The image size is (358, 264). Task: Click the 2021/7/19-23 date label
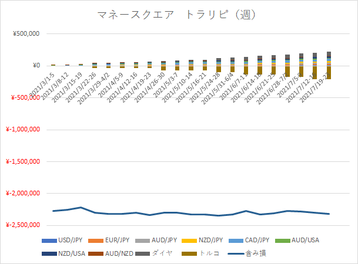click(x=315, y=87)
